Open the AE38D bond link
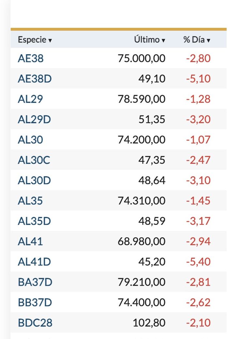Viewport: 248px width, 339px height. (x=35, y=79)
